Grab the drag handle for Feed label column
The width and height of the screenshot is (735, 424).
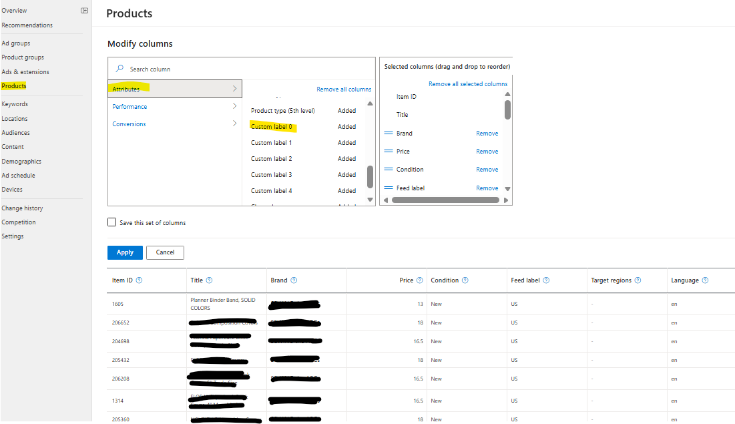[389, 188]
